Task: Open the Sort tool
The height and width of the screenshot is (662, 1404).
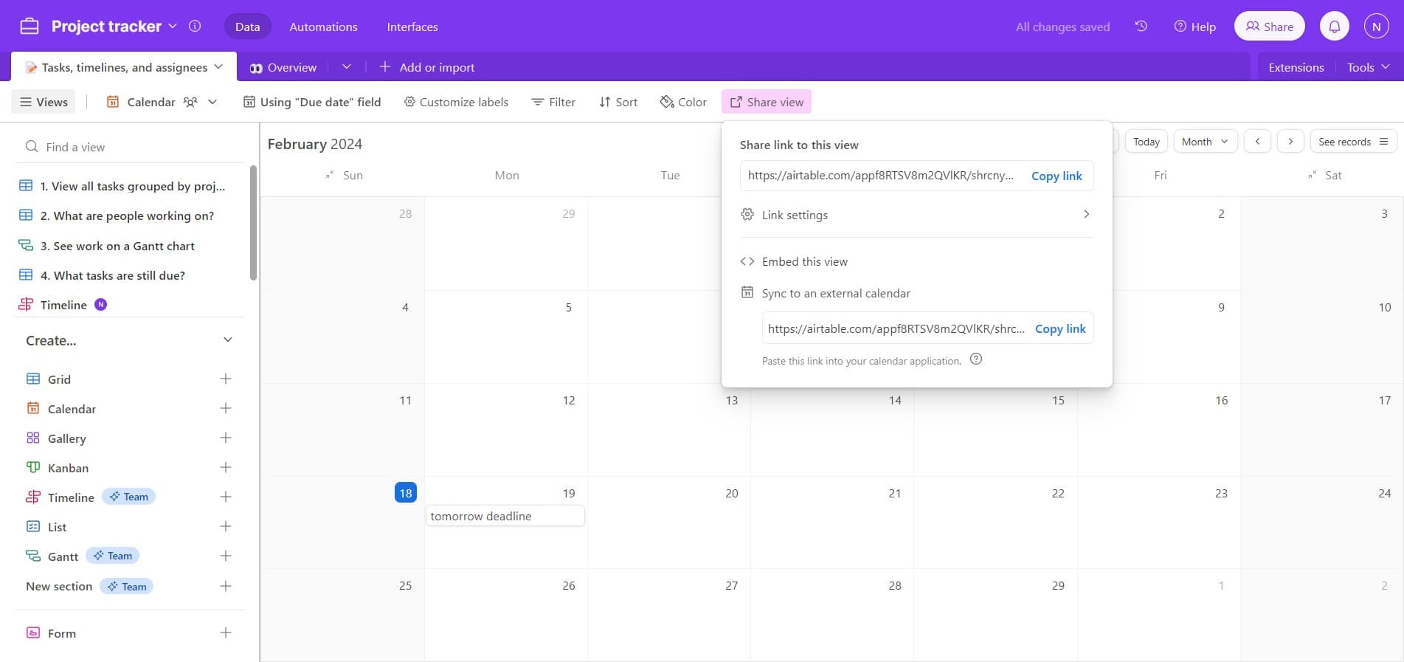Action: [618, 102]
